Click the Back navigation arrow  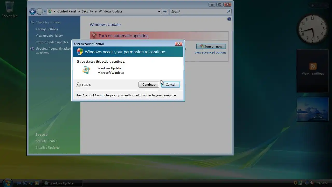[32, 11]
